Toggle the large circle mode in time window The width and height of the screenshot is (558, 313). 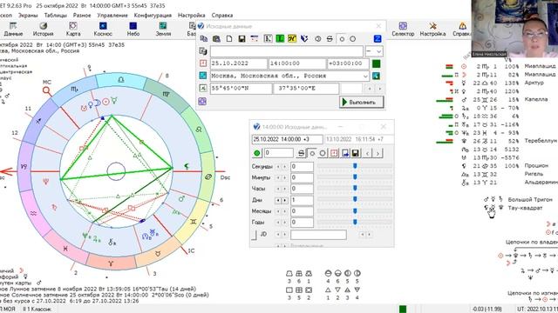tap(323, 153)
